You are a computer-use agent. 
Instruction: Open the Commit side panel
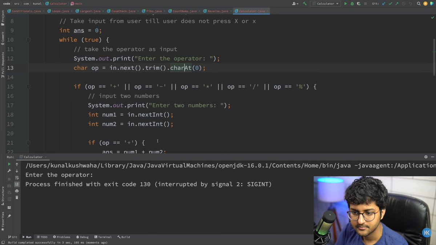(3, 38)
